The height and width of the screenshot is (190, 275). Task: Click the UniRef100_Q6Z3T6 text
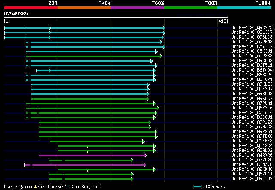click(252, 108)
